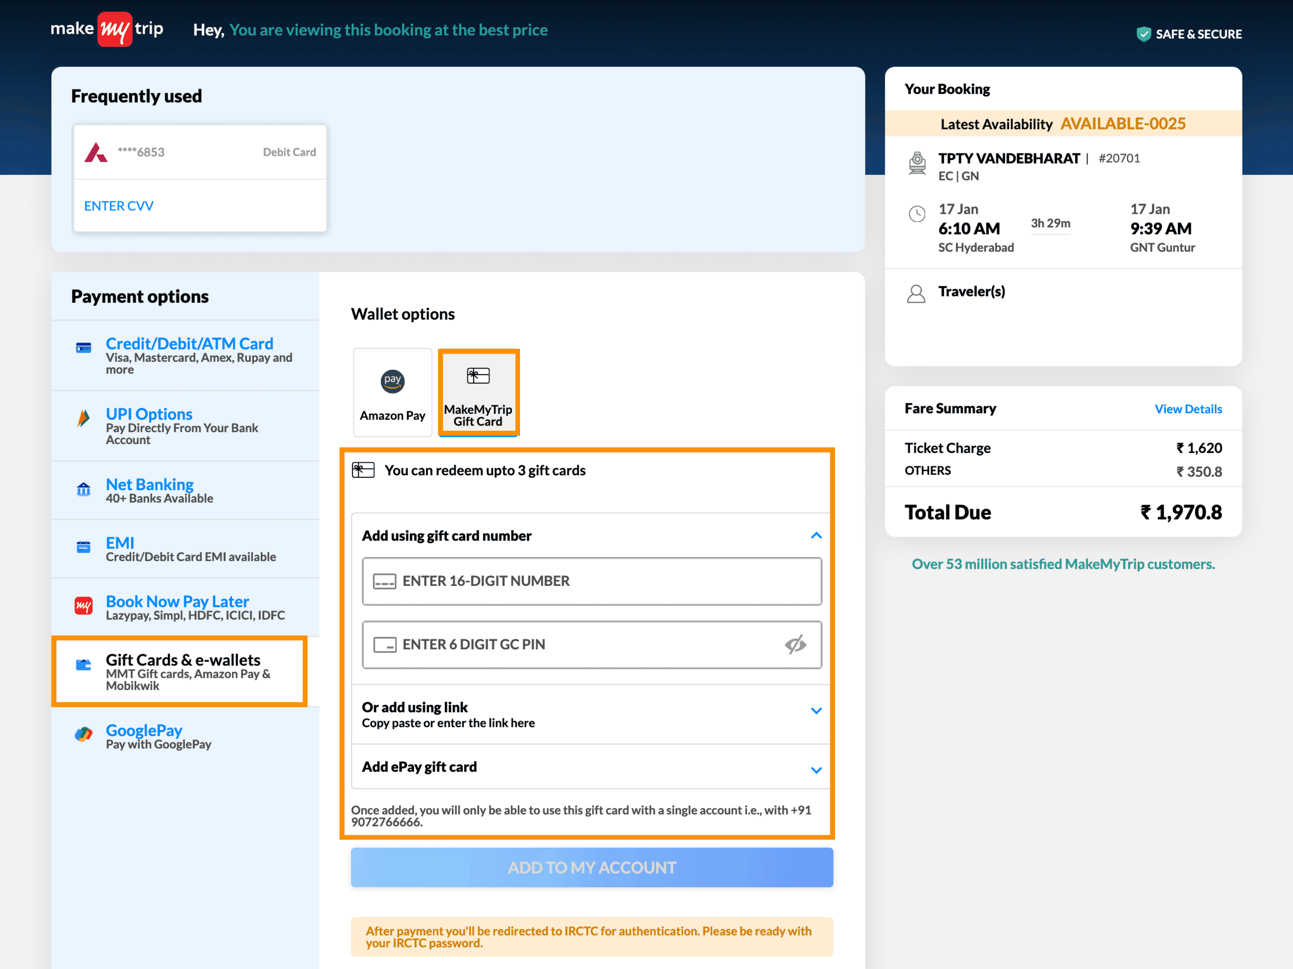The image size is (1293, 969).
Task: Click the Gift Cards wallet icon
Action: (x=84, y=665)
